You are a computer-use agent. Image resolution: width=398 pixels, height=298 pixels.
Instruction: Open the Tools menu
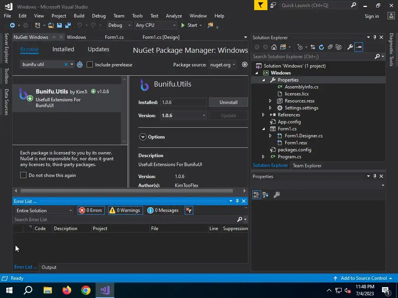(x=137, y=16)
